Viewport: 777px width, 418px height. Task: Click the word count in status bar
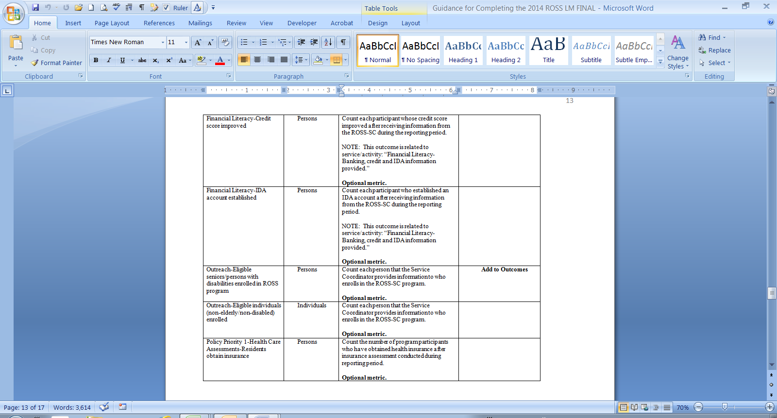72,407
